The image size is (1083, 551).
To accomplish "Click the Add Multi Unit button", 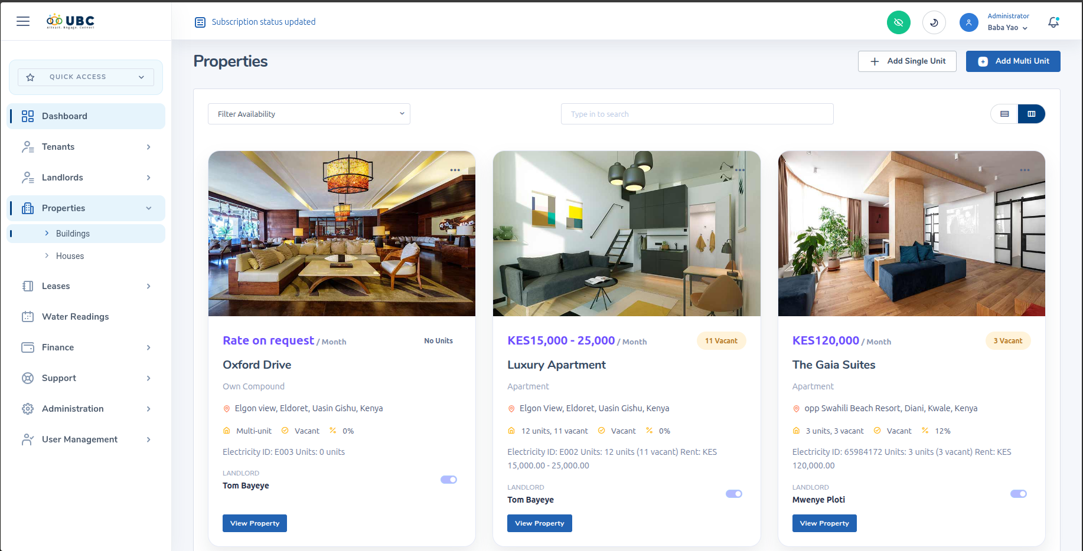I will [x=1012, y=61].
